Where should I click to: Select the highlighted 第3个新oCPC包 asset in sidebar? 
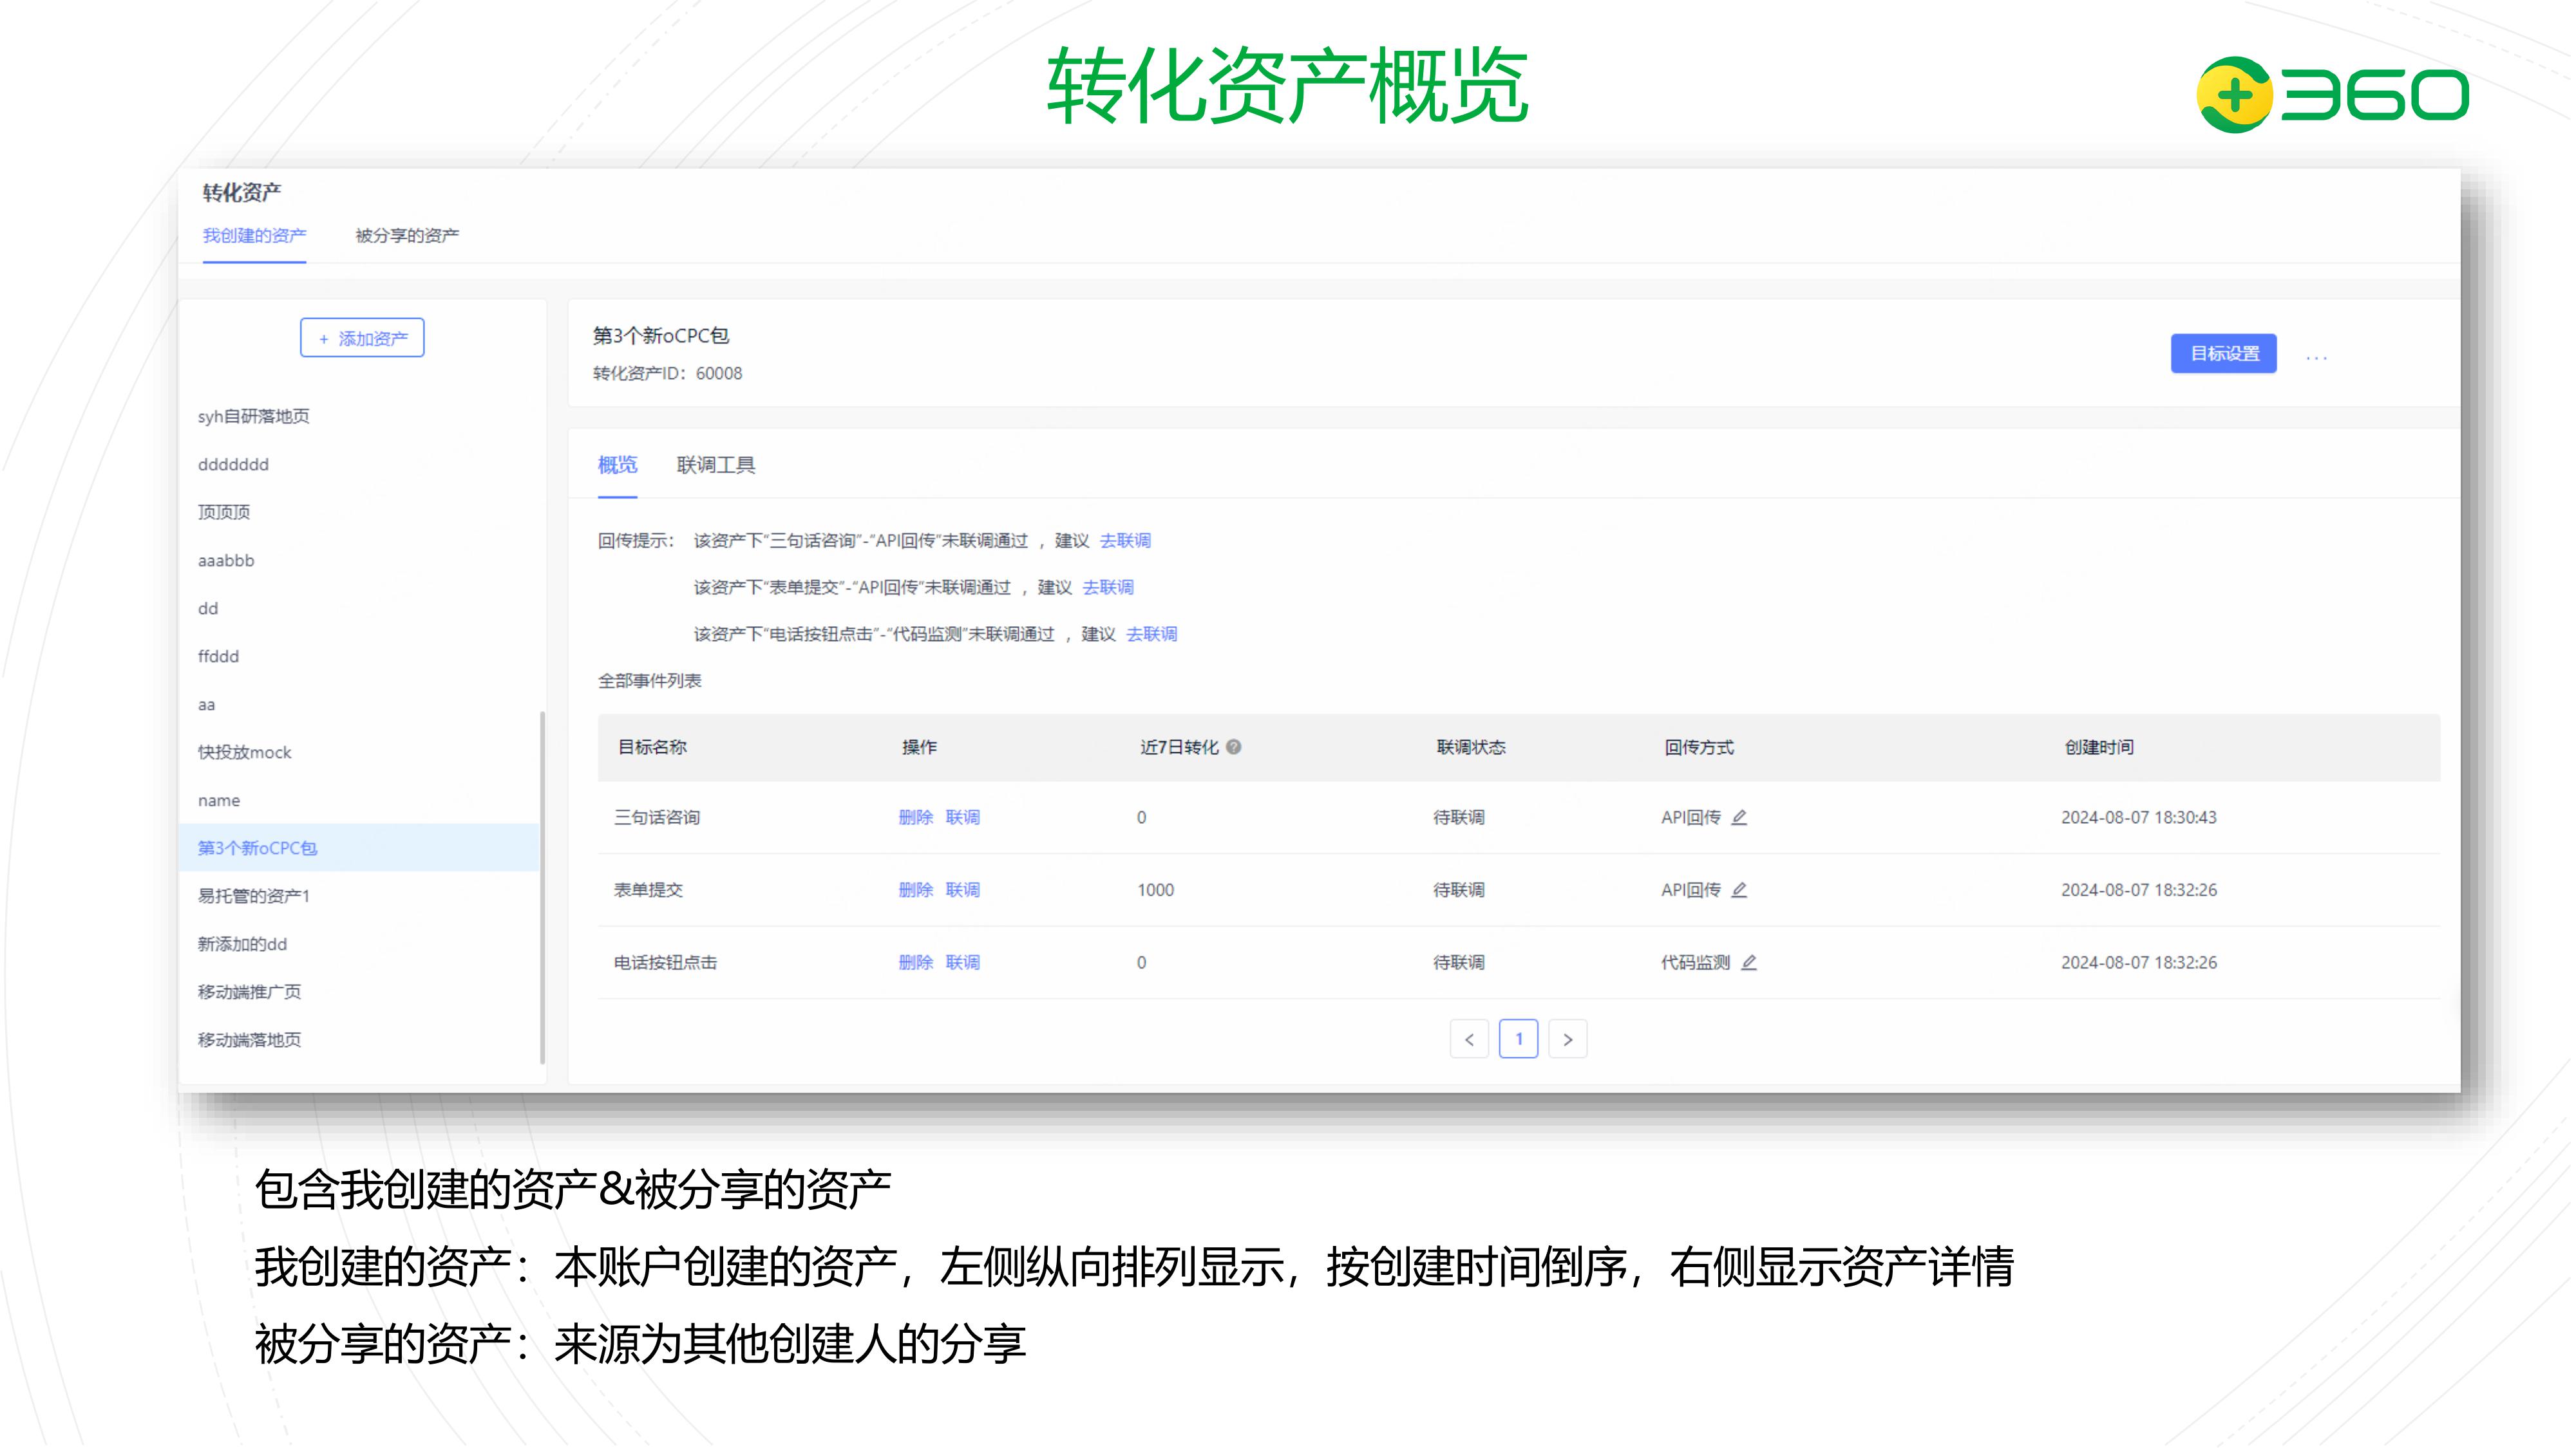coord(358,848)
